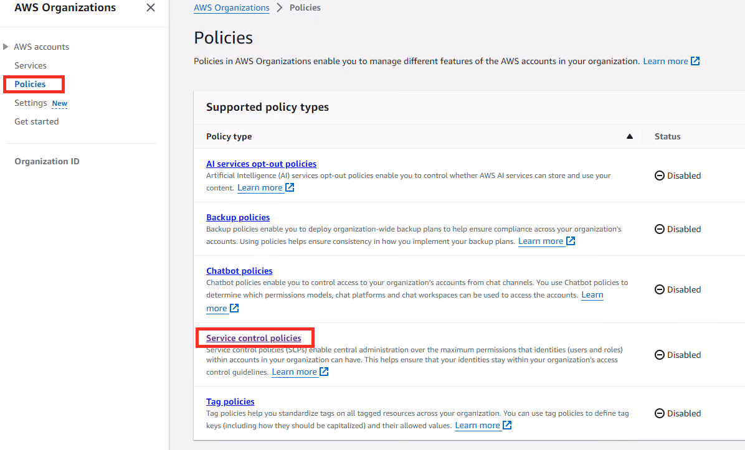Click the Policies page title
This screenshot has height=450, width=745.
pos(223,37)
